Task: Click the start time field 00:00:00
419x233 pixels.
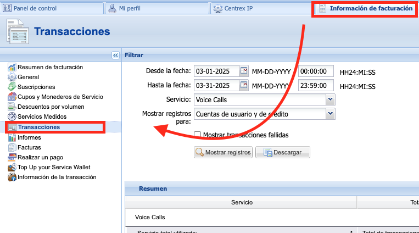Action: tap(316, 71)
